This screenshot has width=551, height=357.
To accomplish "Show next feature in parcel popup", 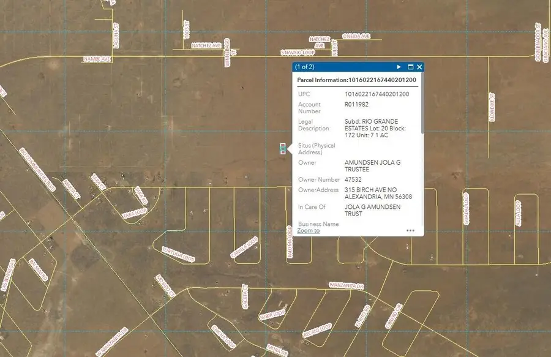I will click(399, 67).
